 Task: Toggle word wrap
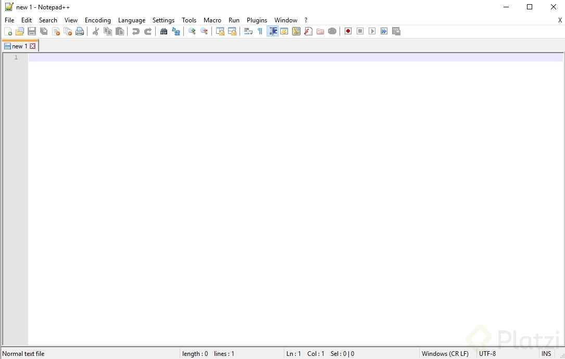248,31
